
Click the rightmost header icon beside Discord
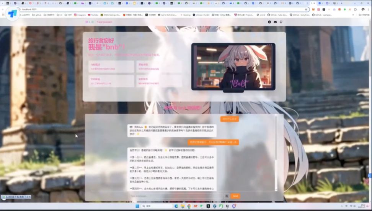(281, 22)
